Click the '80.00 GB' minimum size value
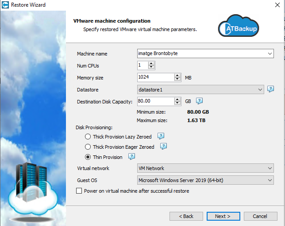Image resolution: width=285 pixels, height=226 pixels. 198,112
